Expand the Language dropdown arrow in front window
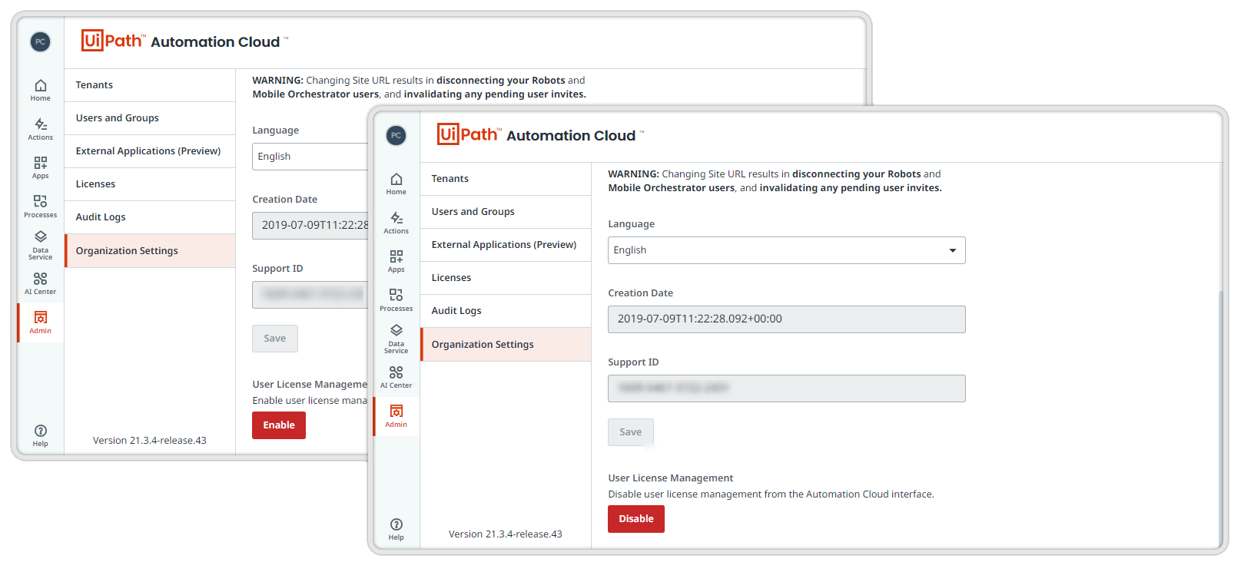The height and width of the screenshot is (562, 1241). (x=953, y=250)
